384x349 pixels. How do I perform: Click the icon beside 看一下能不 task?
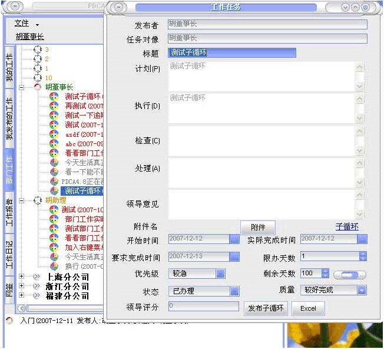(54, 172)
